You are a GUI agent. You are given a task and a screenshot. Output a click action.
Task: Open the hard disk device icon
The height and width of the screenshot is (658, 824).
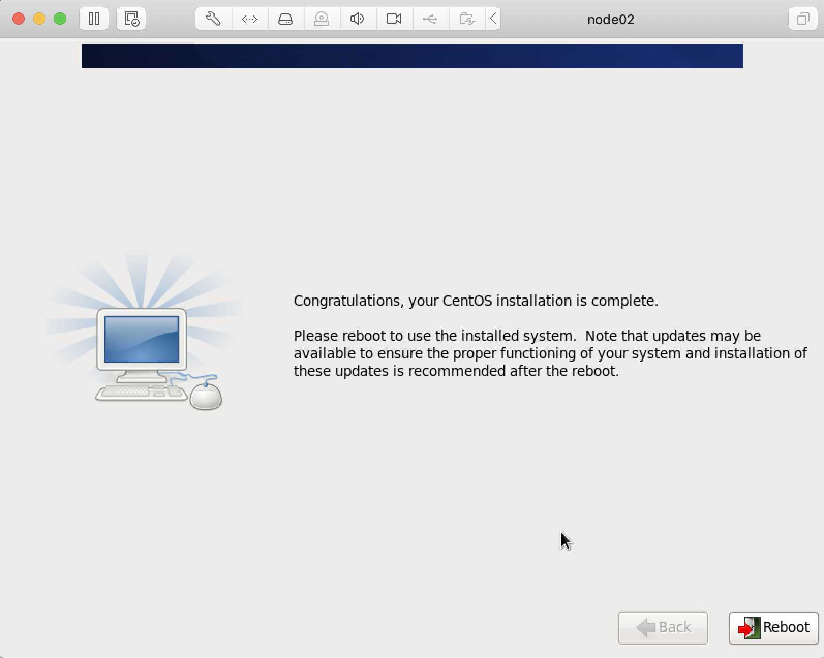pyautogui.click(x=286, y=19)
